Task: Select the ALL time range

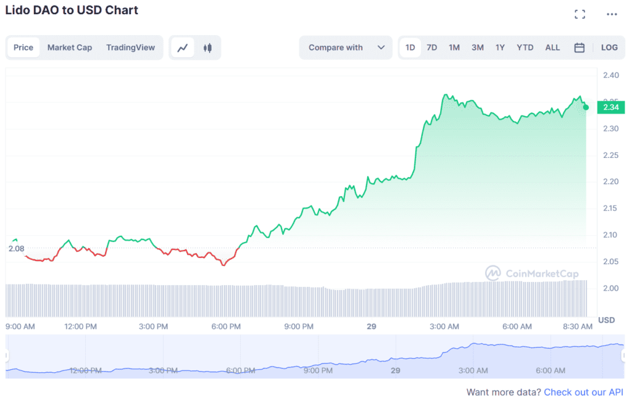Action: coord(552,48)
